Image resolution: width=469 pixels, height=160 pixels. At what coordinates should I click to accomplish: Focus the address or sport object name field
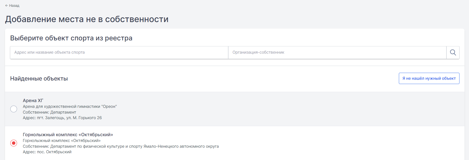pyautogui.click(x=119, y=52)
